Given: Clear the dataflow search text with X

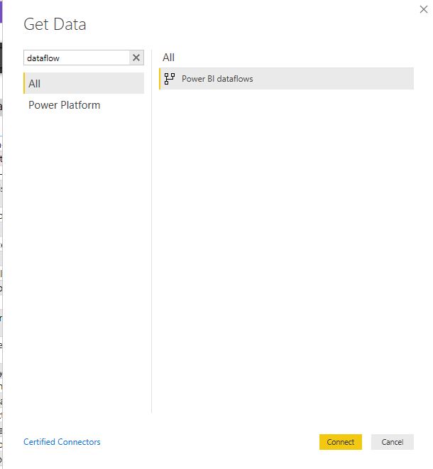Looking at the screenshot, I should click(x=136, y=58).
